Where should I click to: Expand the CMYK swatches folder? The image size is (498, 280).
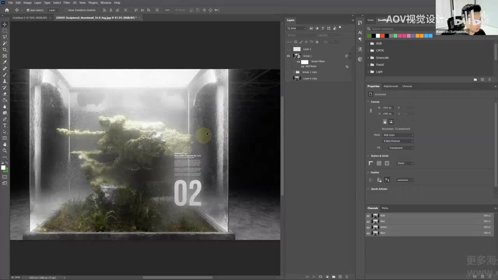tap(368, 51)
